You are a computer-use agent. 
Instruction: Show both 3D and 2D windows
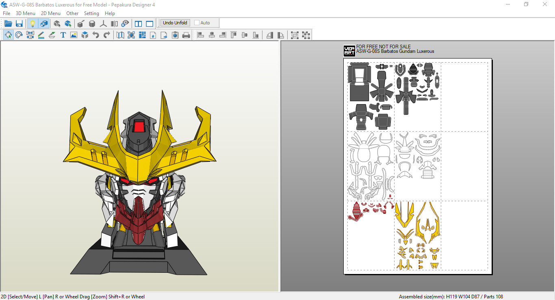[139, 23]
